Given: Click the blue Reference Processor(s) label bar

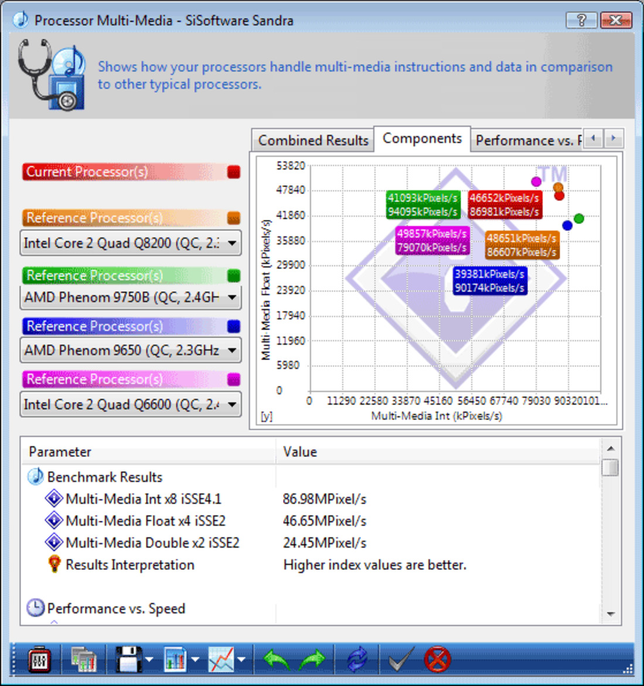Looking at the screenshot, I should [x=125, y=327].
